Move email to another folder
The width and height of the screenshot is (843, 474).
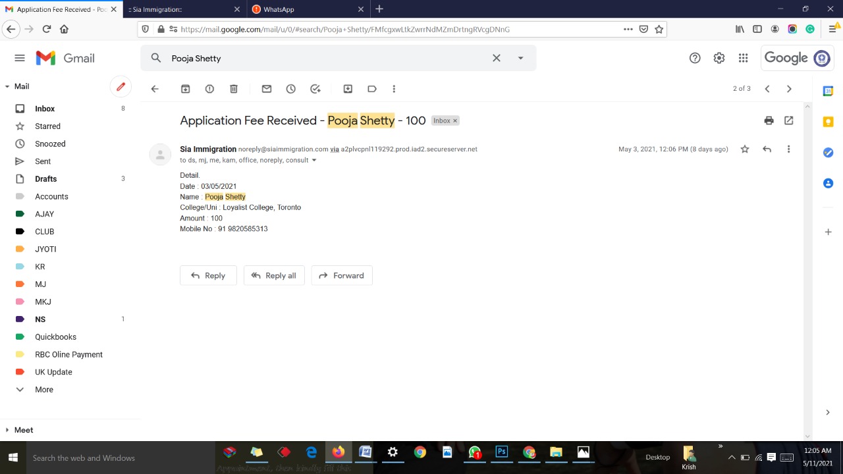[x=348, y=89]
